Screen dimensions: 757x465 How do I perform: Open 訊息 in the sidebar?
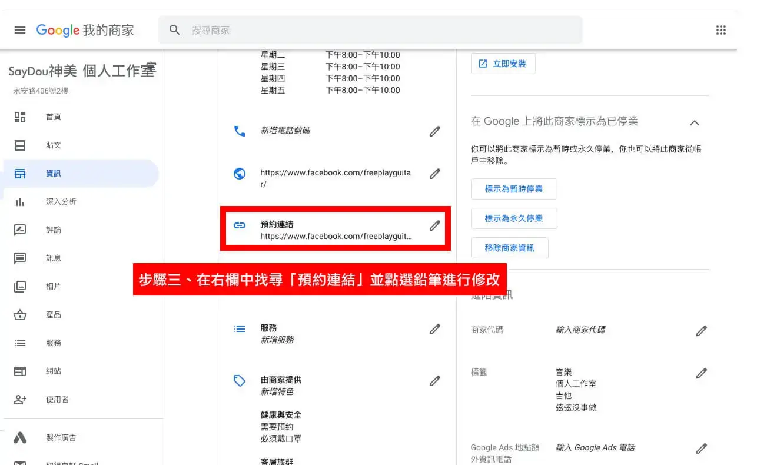point(81,258)
